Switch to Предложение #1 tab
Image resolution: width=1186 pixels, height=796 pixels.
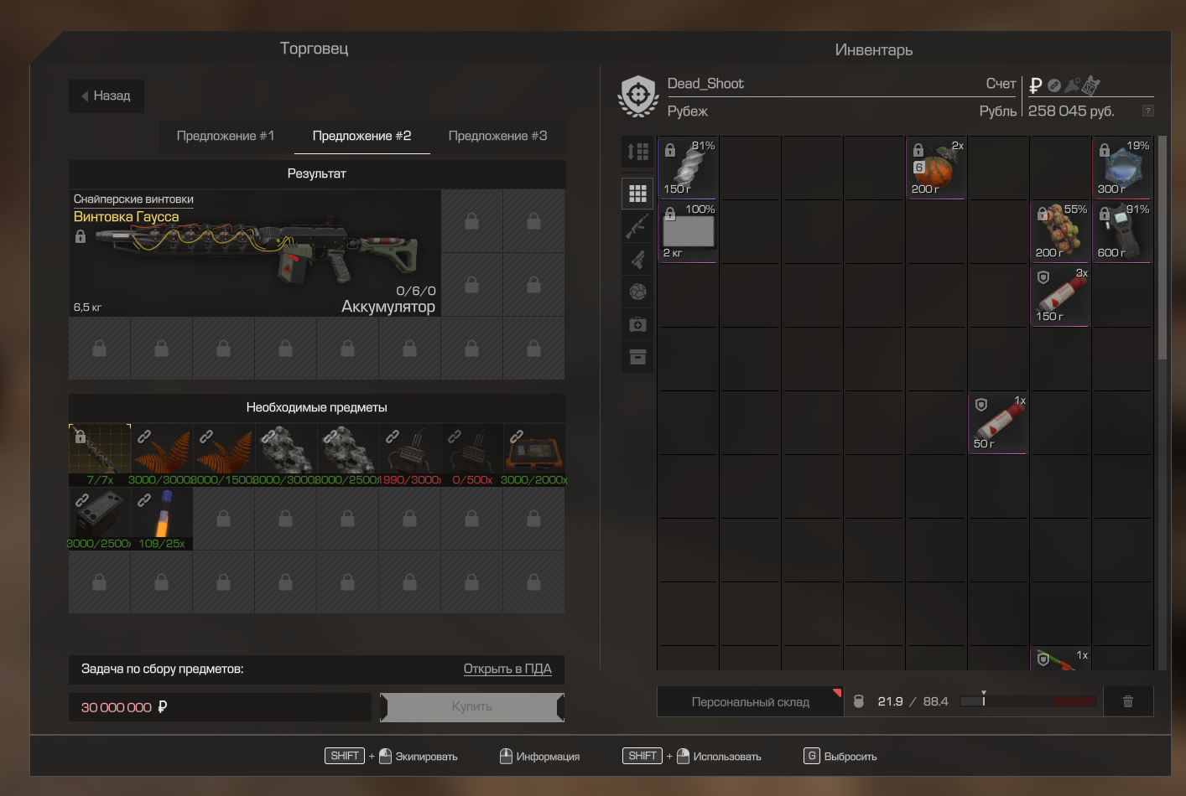coord(226,136)
